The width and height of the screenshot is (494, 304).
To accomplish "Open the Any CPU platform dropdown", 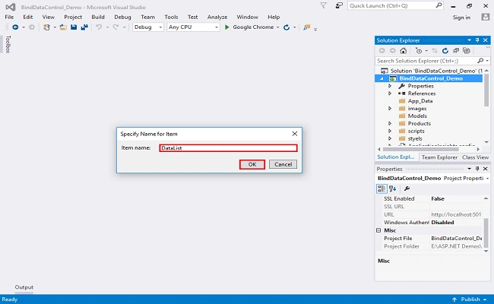I will (x=193, y=27).
